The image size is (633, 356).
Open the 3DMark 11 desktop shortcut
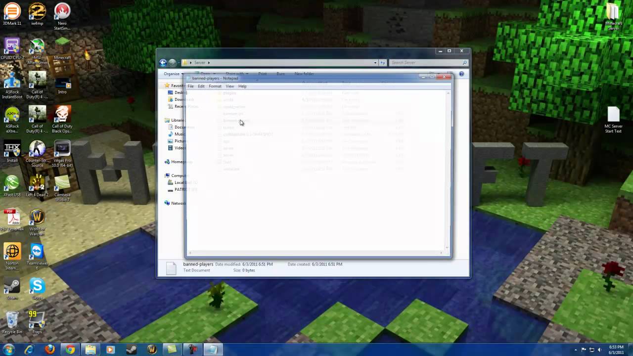(12, 14)
